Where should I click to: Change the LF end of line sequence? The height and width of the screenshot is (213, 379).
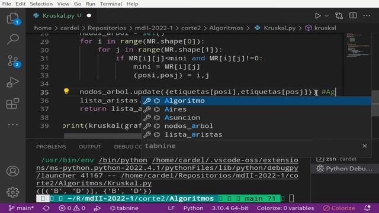click(x=171, y=208)
